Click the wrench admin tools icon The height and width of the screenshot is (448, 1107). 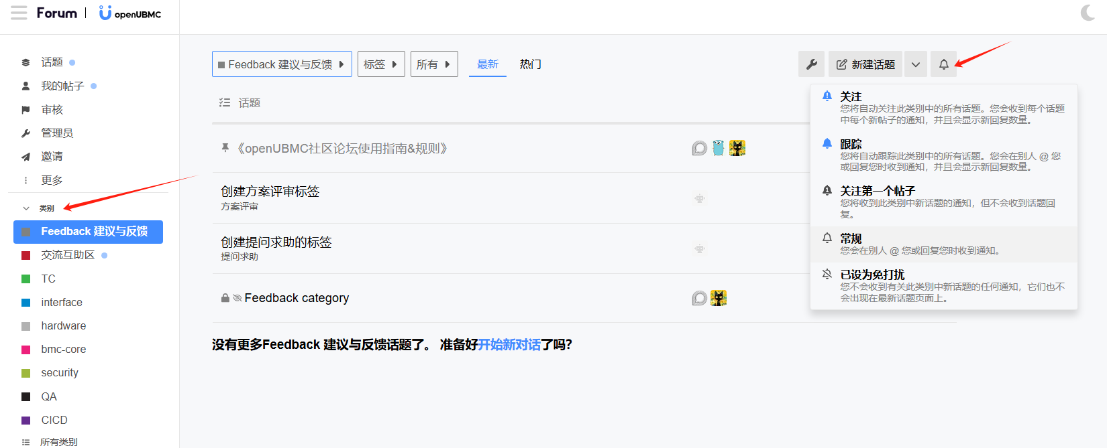811,64
